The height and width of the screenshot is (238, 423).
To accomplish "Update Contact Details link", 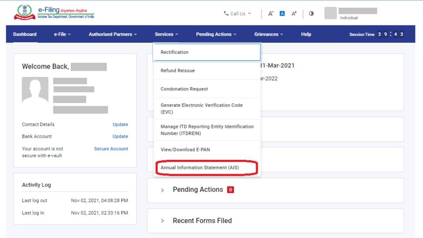I will tap(120, 124).
